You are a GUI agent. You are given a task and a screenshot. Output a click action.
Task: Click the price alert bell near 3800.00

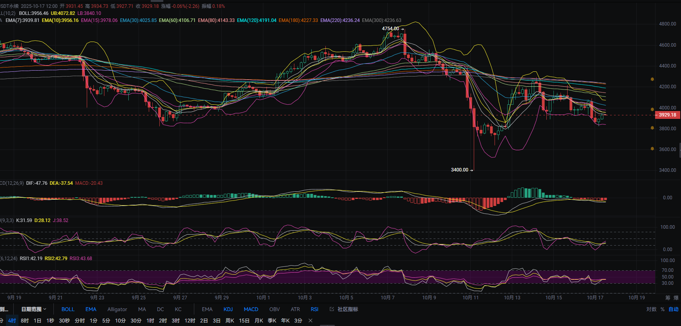click(652, 128)
